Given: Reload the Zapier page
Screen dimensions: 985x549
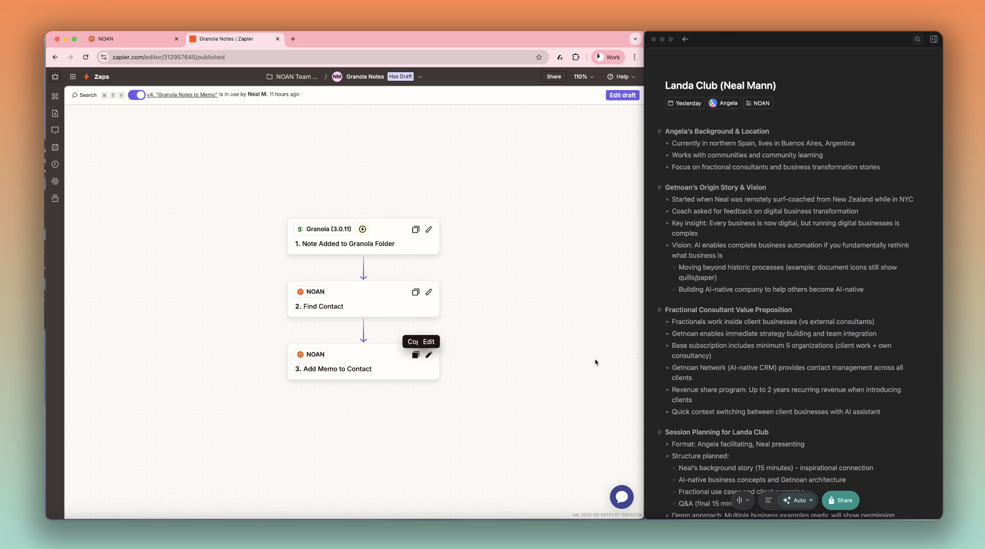Looking at the screenshot, I should coord(86,57).
